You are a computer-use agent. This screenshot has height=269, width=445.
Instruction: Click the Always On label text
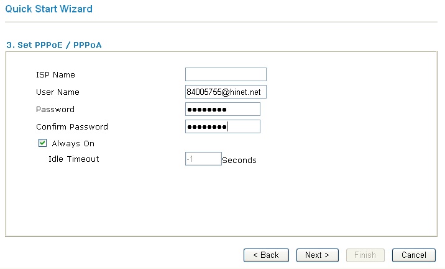tap(73, 144)
